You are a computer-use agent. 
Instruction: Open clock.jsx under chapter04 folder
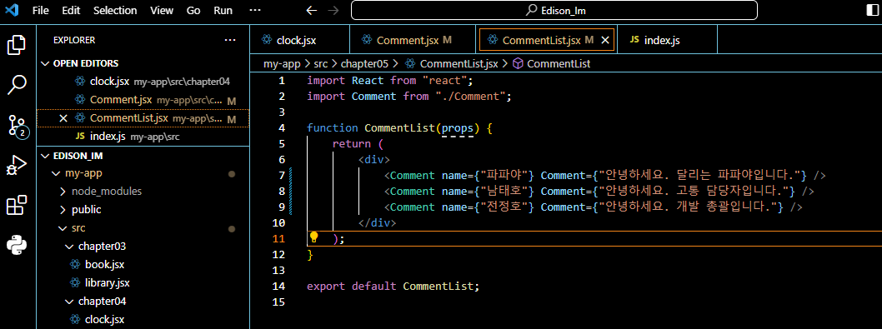pos(143,320)
